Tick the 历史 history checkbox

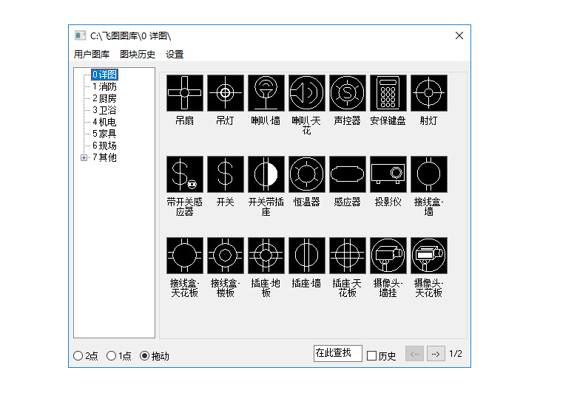(x=371, y=356)
